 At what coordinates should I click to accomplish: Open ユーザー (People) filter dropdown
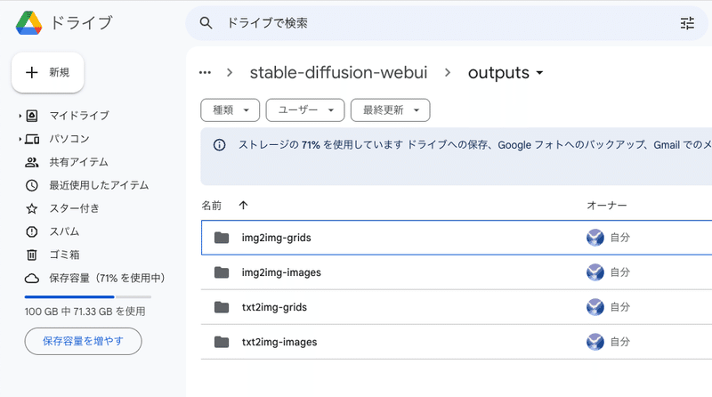click(x=304, y=110)
